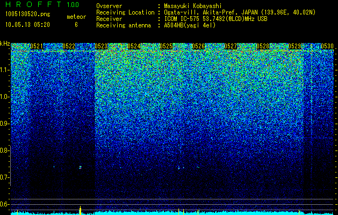Click the 0.8 kHz axis label

tap(4, 150)
